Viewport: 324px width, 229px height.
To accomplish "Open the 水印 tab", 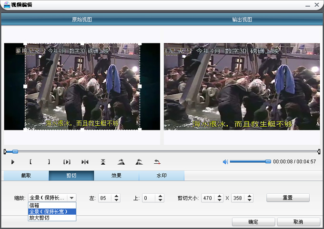I will pyautogui.click(x=162, y=176).
